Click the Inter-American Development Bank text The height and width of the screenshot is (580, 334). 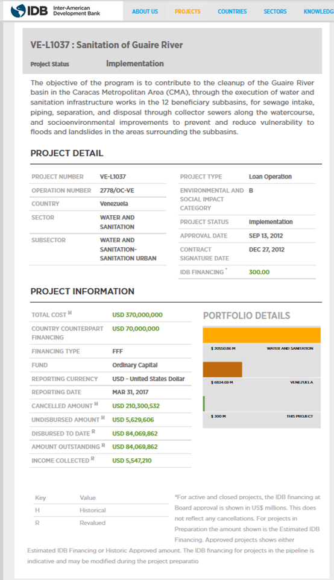(77, 11)
